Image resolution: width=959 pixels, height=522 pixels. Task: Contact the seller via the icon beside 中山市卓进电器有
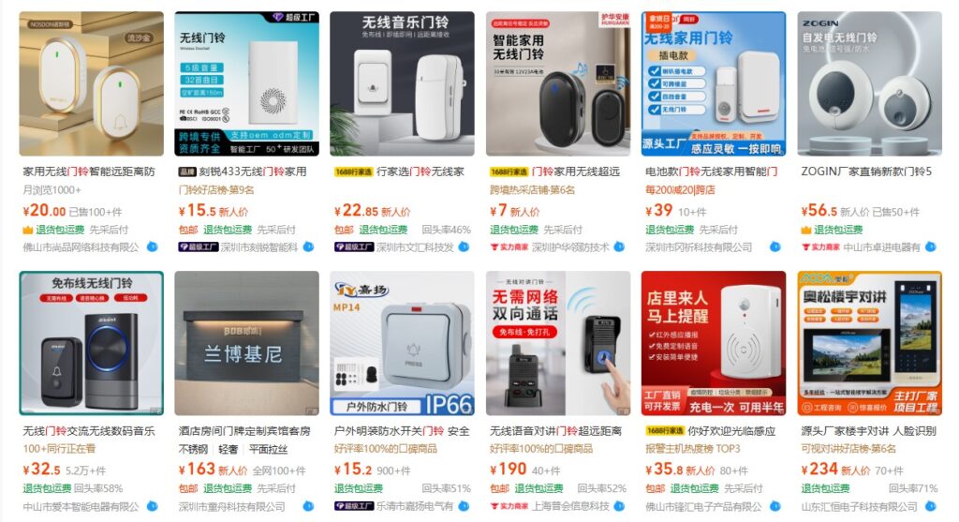tap(931, 247)
